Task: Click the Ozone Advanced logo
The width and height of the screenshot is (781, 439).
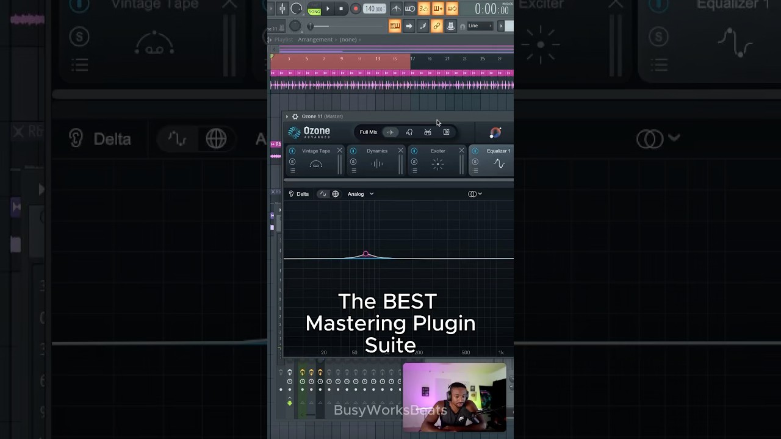Action: (x=309, y=132)
